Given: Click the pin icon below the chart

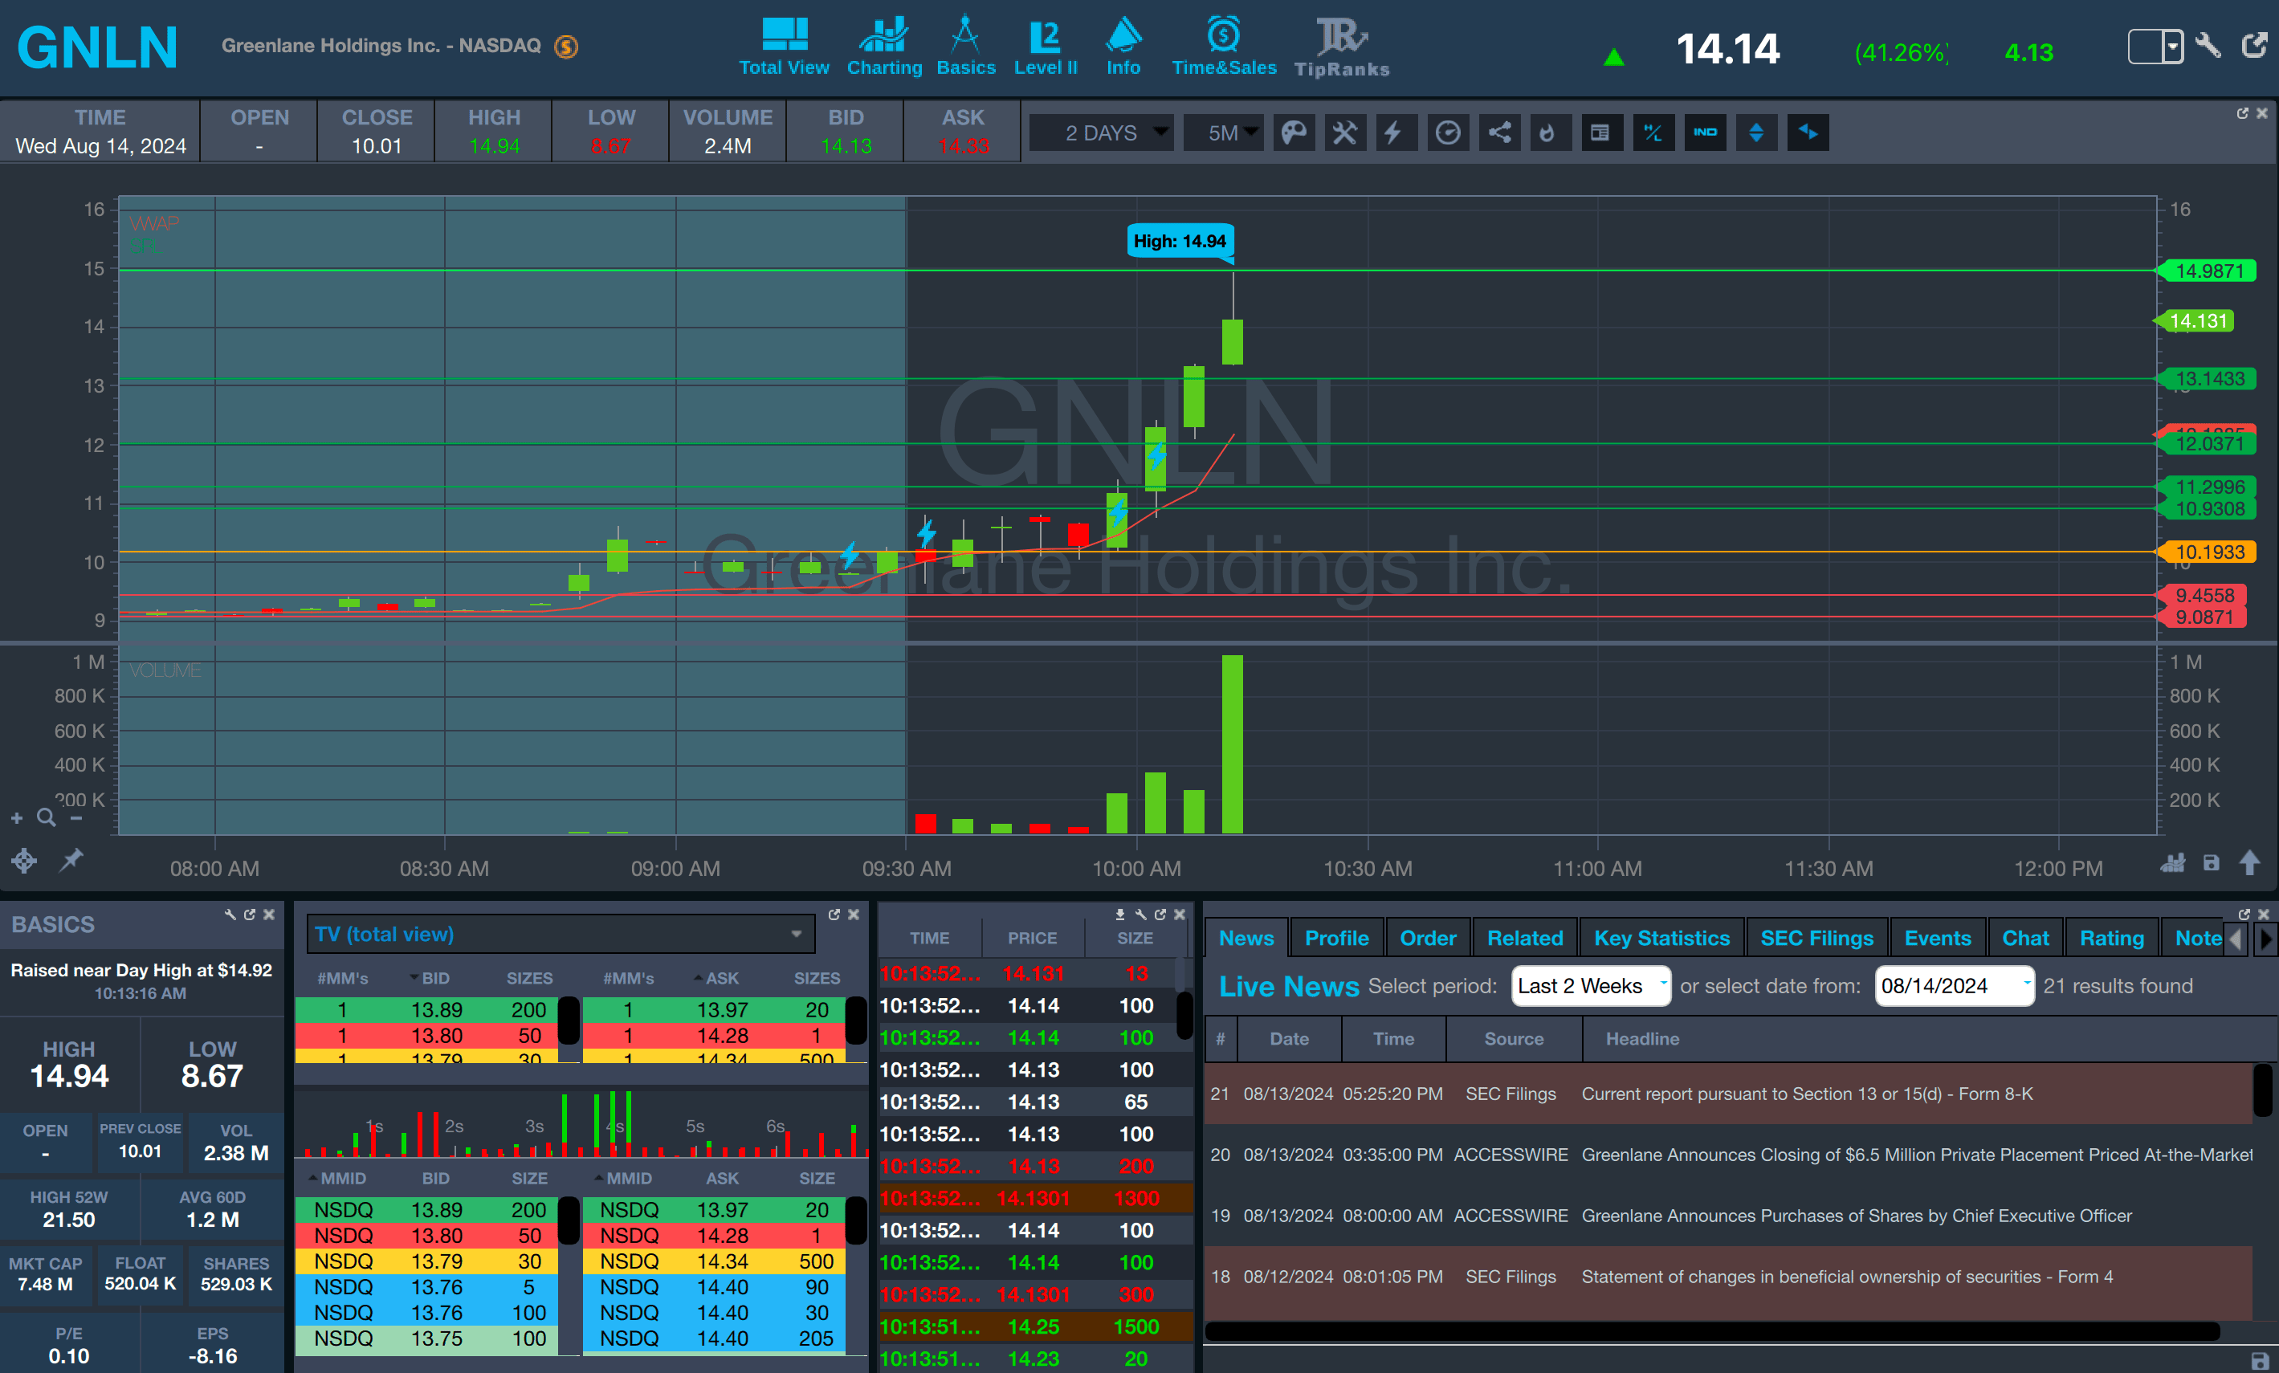Looking at the screenshot, I should (71, 860).
